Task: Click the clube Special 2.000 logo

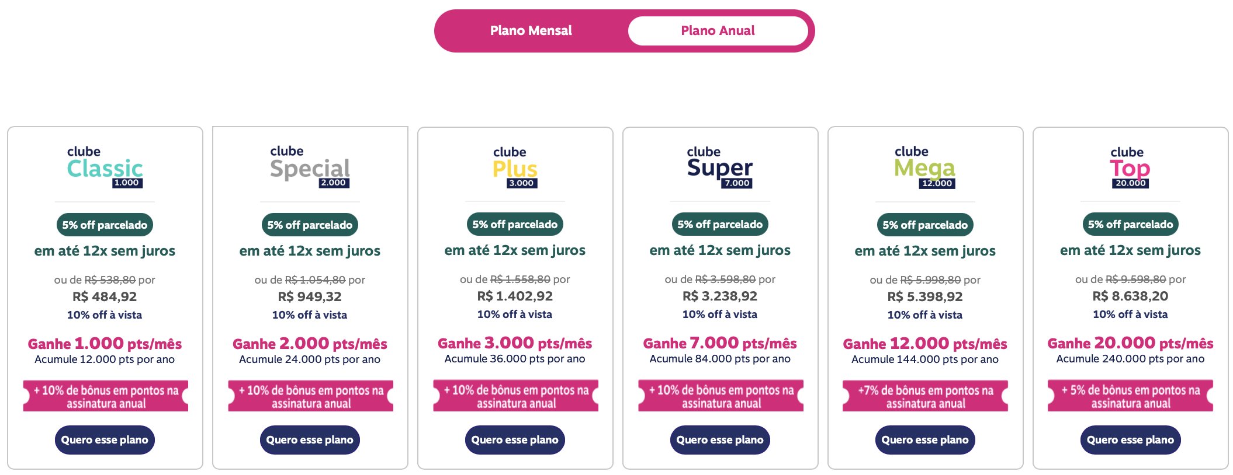Action: (310, 167)
